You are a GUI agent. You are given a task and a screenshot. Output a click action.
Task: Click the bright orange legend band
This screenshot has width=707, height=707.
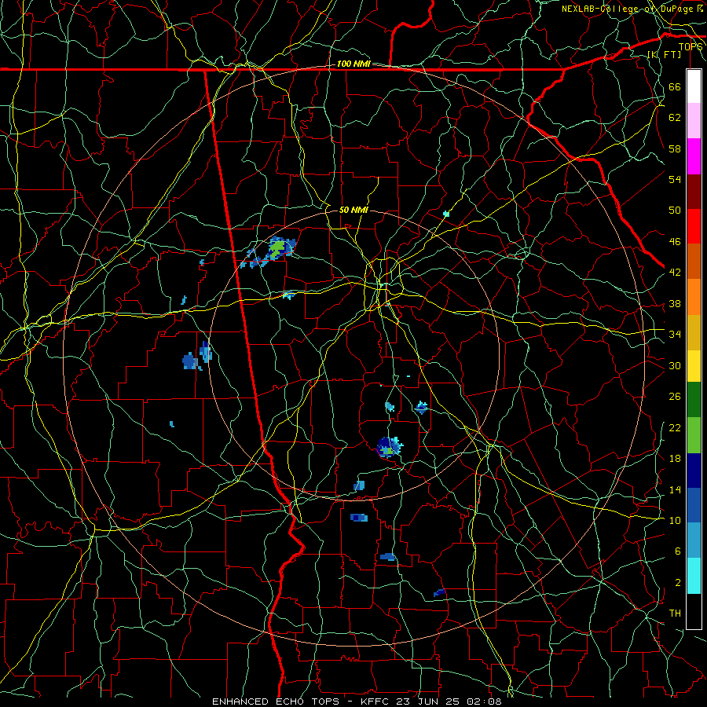coord(694,297)
